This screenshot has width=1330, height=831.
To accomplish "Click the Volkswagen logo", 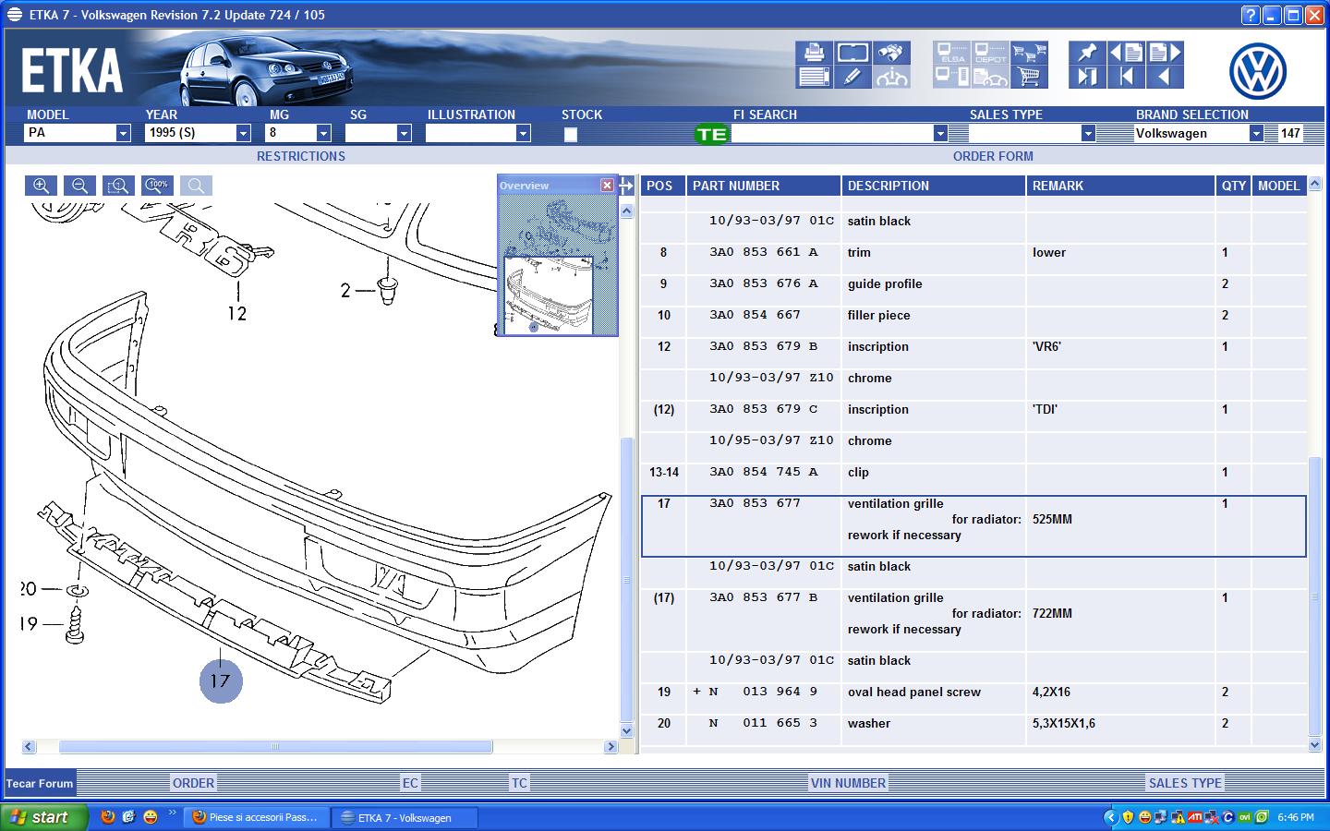I will 1258,71.
